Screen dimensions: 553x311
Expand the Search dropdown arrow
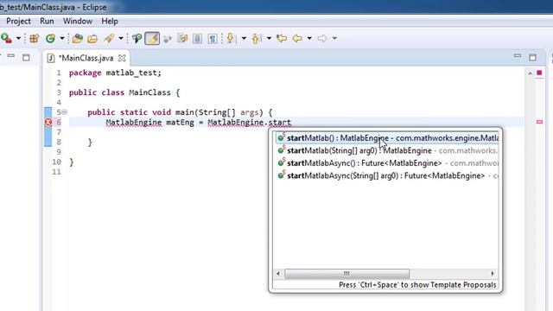(121, 38)
